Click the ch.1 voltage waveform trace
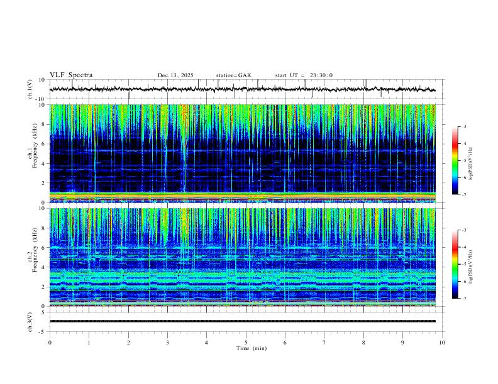 pos(242,89)
